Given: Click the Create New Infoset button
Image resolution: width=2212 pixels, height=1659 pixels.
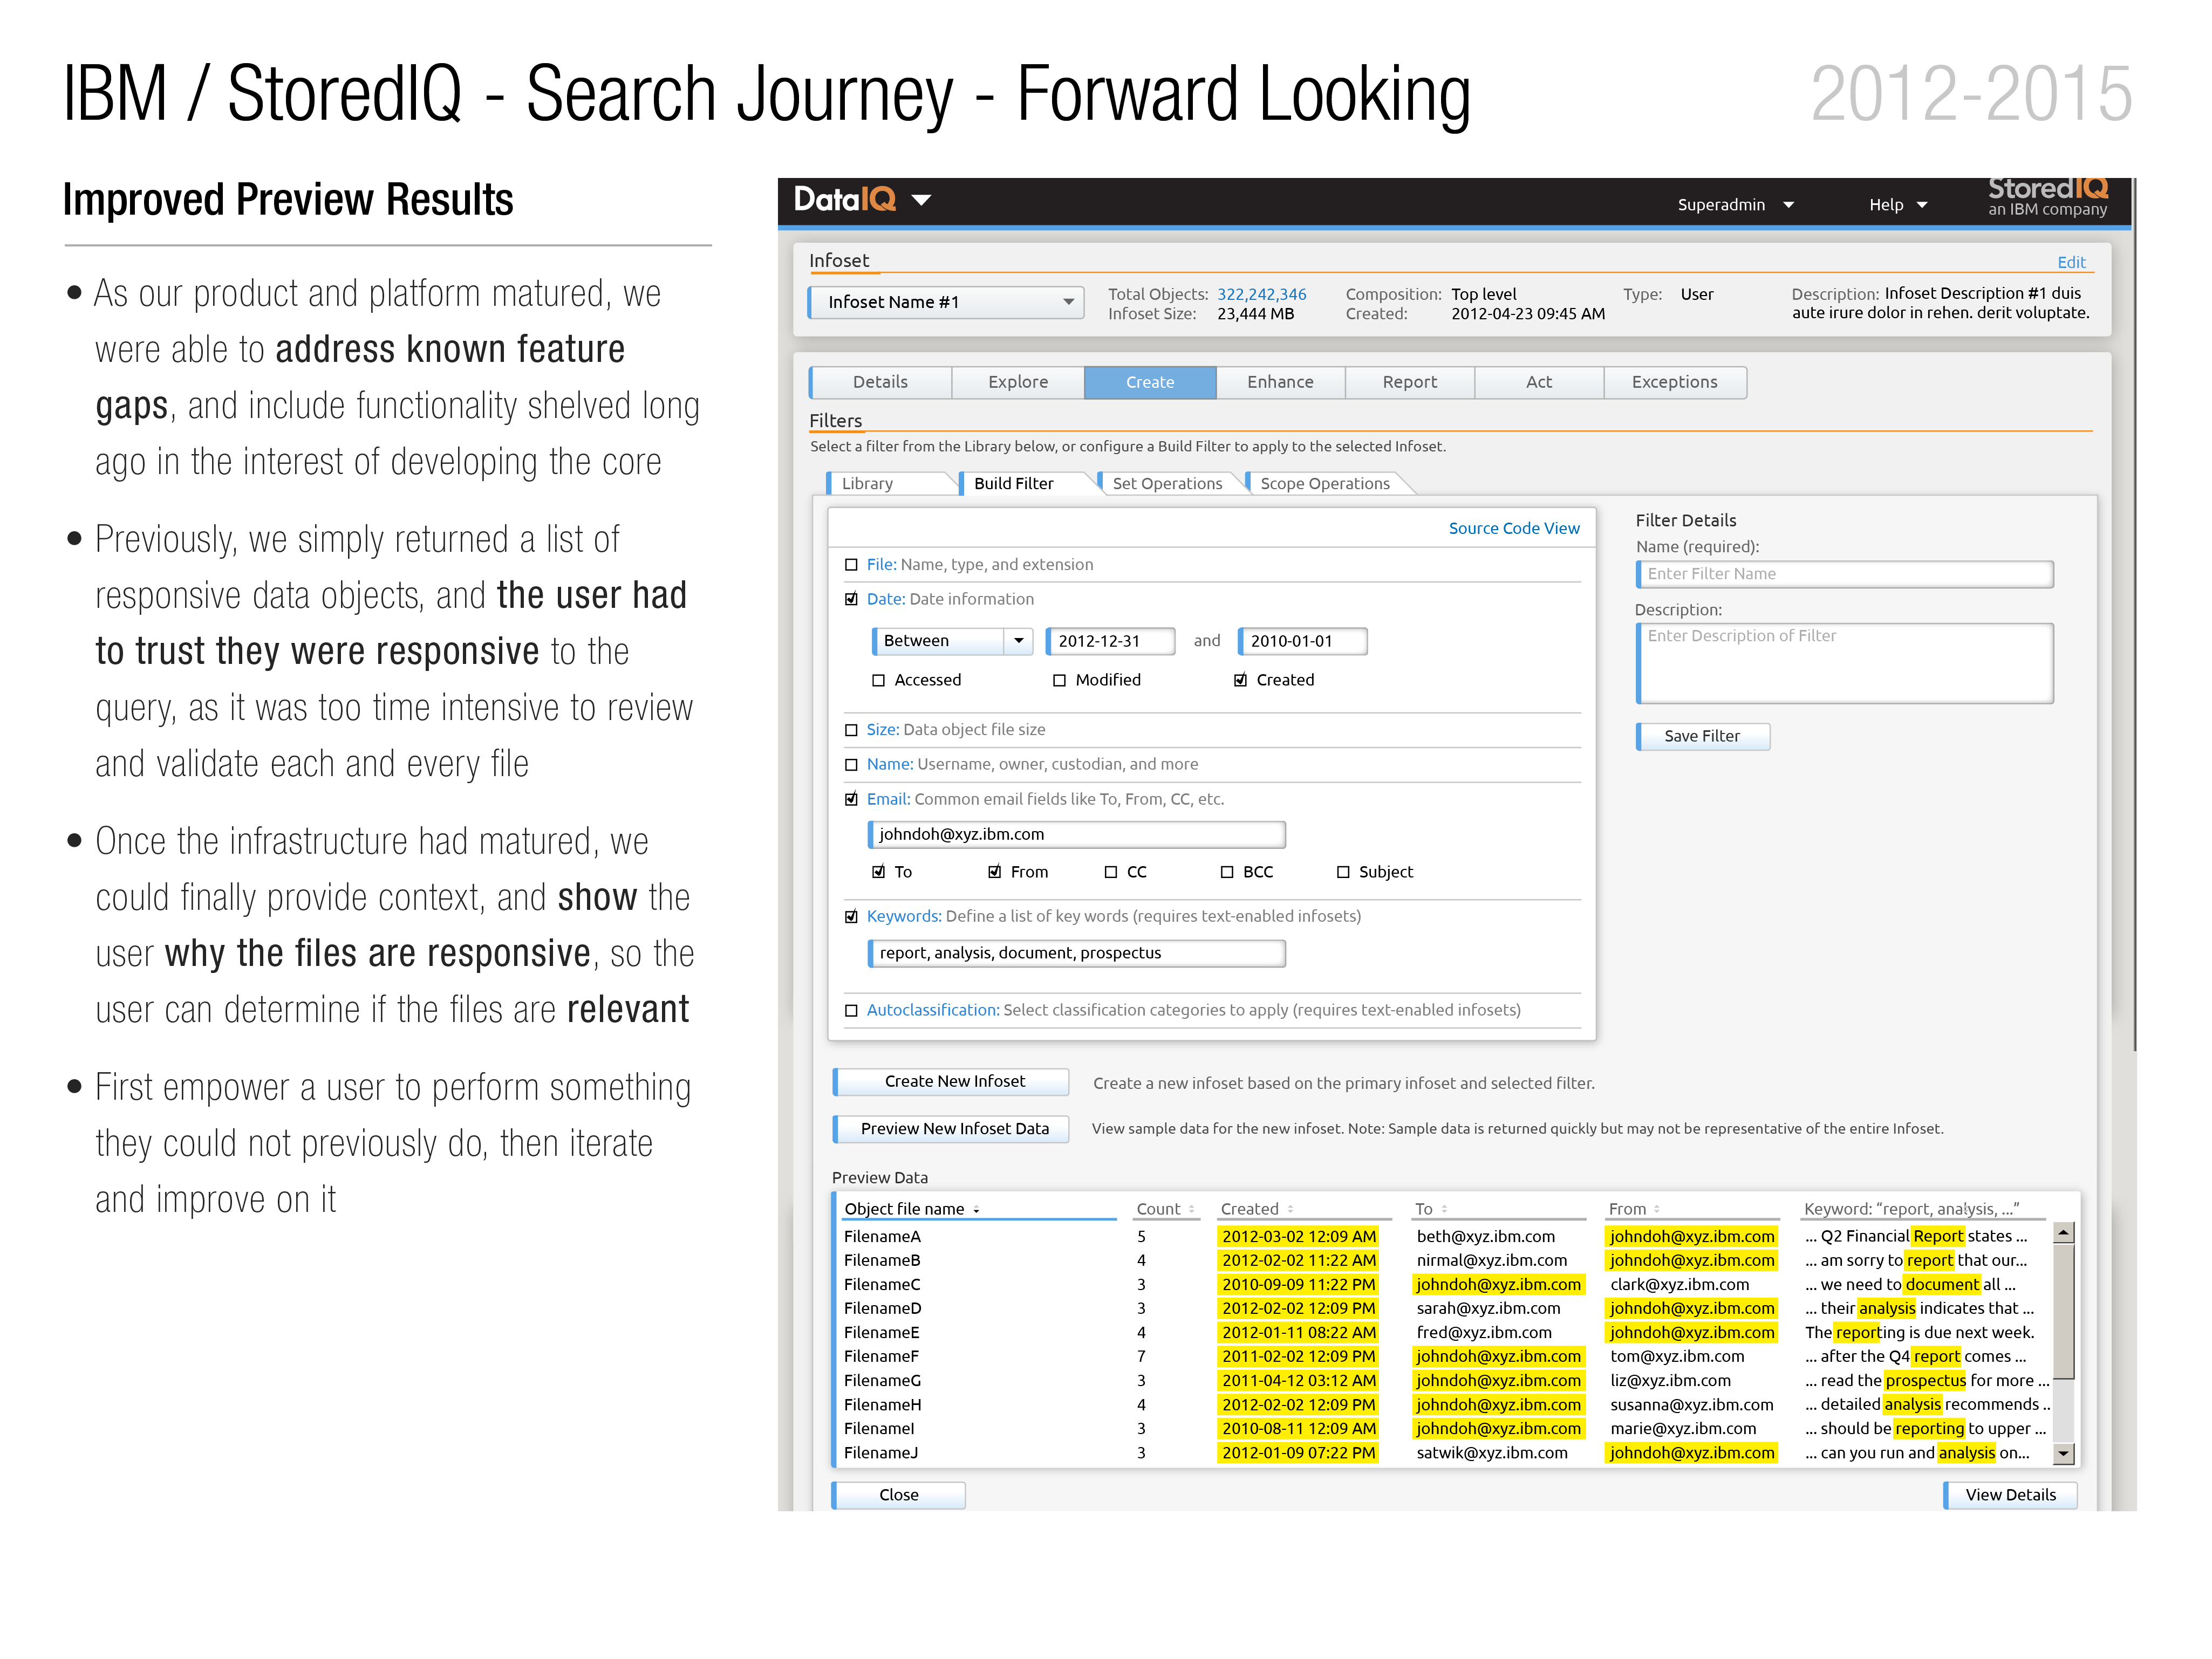Looking at the screenshot, I should tap(950, 1082).
